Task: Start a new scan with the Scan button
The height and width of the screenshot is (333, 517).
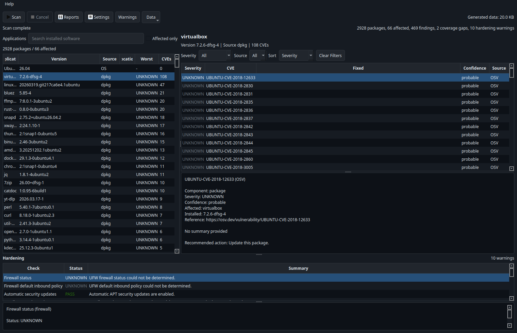Action: pyautogui.click(x=14, y=17)
